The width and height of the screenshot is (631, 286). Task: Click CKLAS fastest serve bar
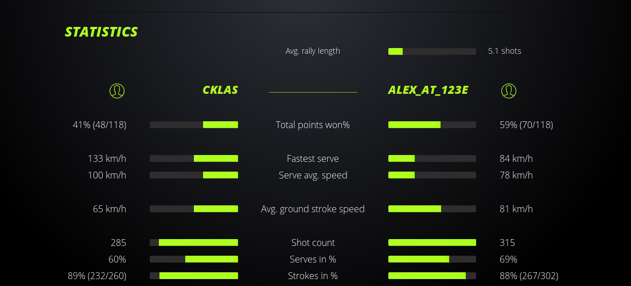tap(194, 158)
